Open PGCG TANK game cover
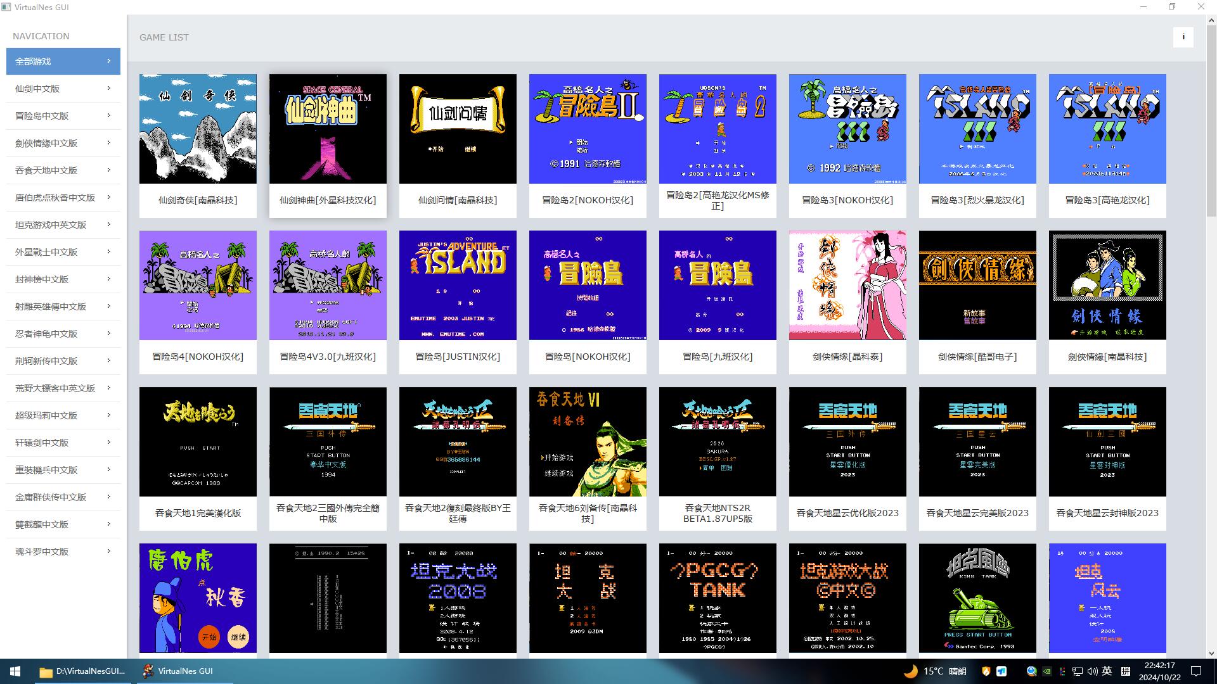The height and width of the screenshot is (684, 1217). (x=718, y=598)
